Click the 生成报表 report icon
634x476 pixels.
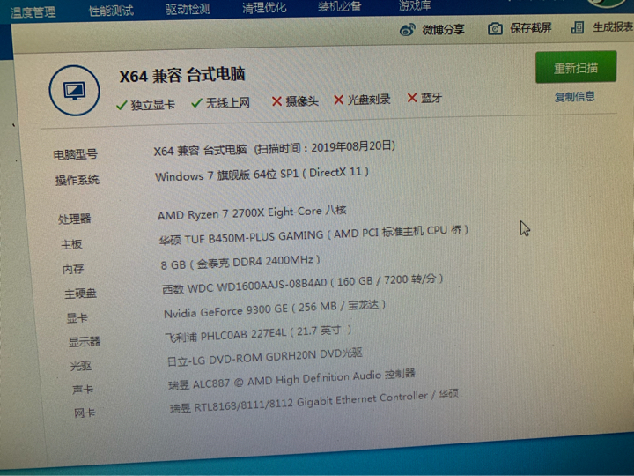(x=579, y=27)
